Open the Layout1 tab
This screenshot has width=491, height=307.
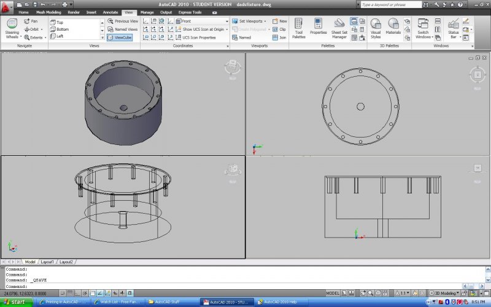pyautogui.click(x=47, y=262)
